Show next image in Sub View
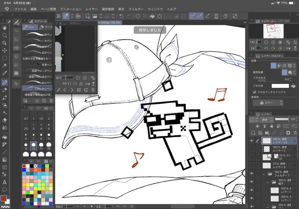The image size is (299, 209). click(72, 90)
